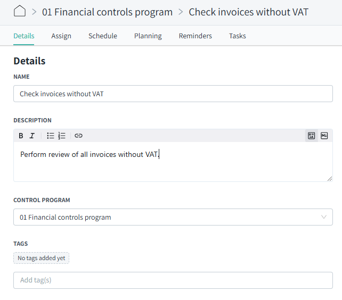The height and width of the screenshot is (300, 342).
Task: Click the description editor resize handle
Action: point(330,179)
